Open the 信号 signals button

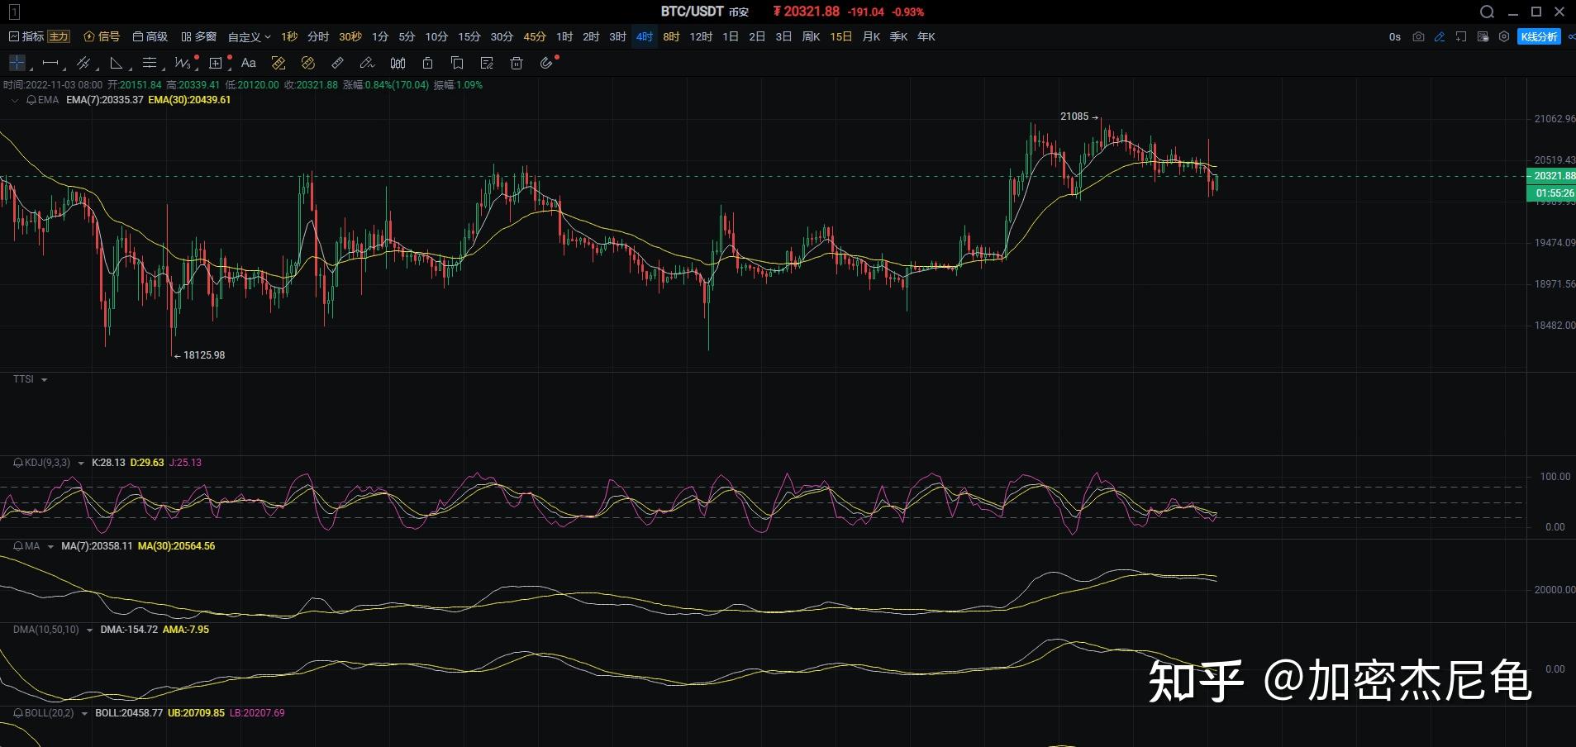tap(102, 36)
